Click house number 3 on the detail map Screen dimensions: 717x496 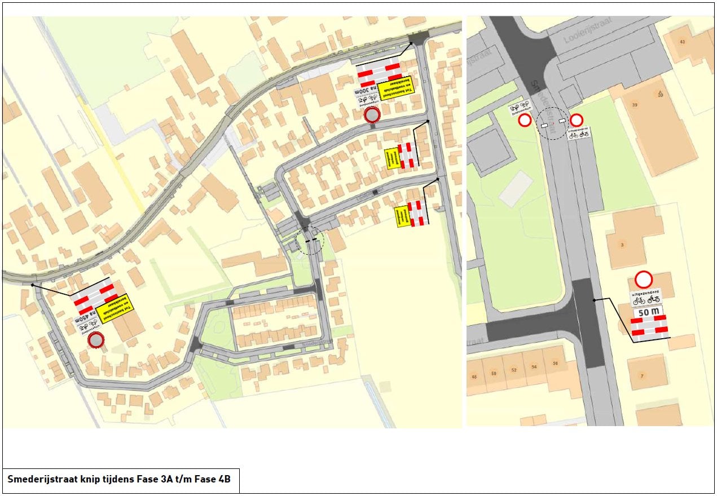(x=622, y=245)
